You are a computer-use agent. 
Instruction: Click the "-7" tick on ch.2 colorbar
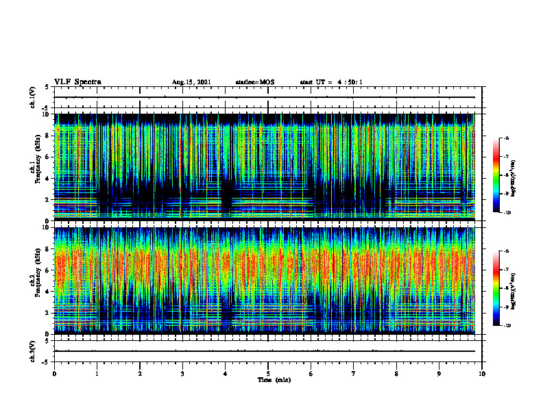click(506, 270)
